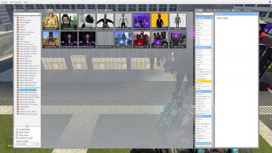Toggle the Join Player's Squad checkbox
Screen dimensions: 272x153
point(17,138)
